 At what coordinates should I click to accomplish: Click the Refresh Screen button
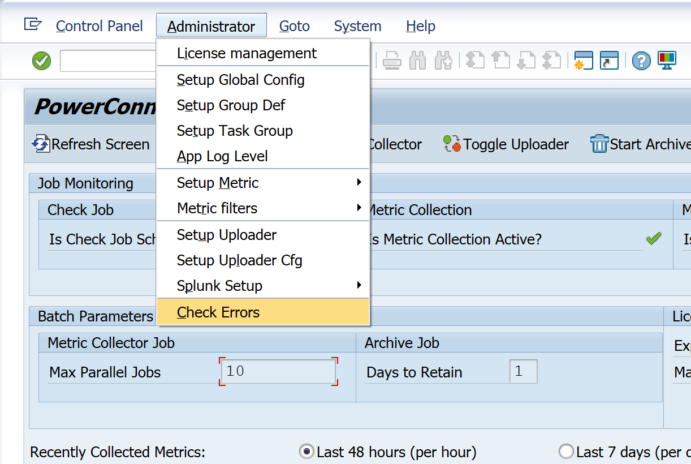[91, 144]
